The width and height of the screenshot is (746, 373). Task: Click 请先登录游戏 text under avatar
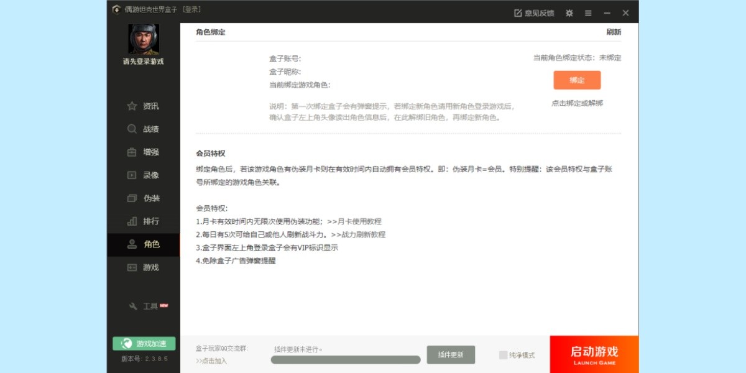pos(144,62)
